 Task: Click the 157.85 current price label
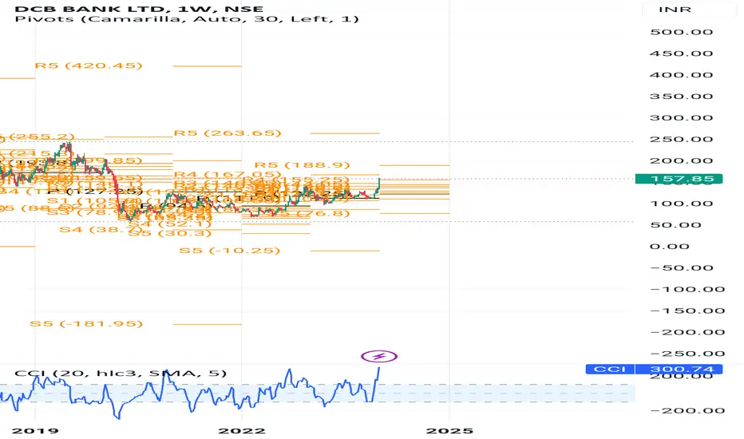click(x=679, y=179)
